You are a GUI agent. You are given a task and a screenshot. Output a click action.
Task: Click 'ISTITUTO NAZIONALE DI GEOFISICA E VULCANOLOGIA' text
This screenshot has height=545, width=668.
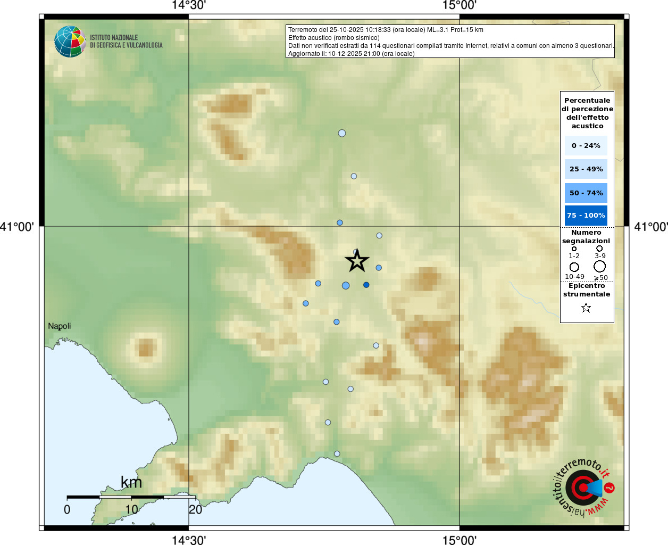coord(126,42)
